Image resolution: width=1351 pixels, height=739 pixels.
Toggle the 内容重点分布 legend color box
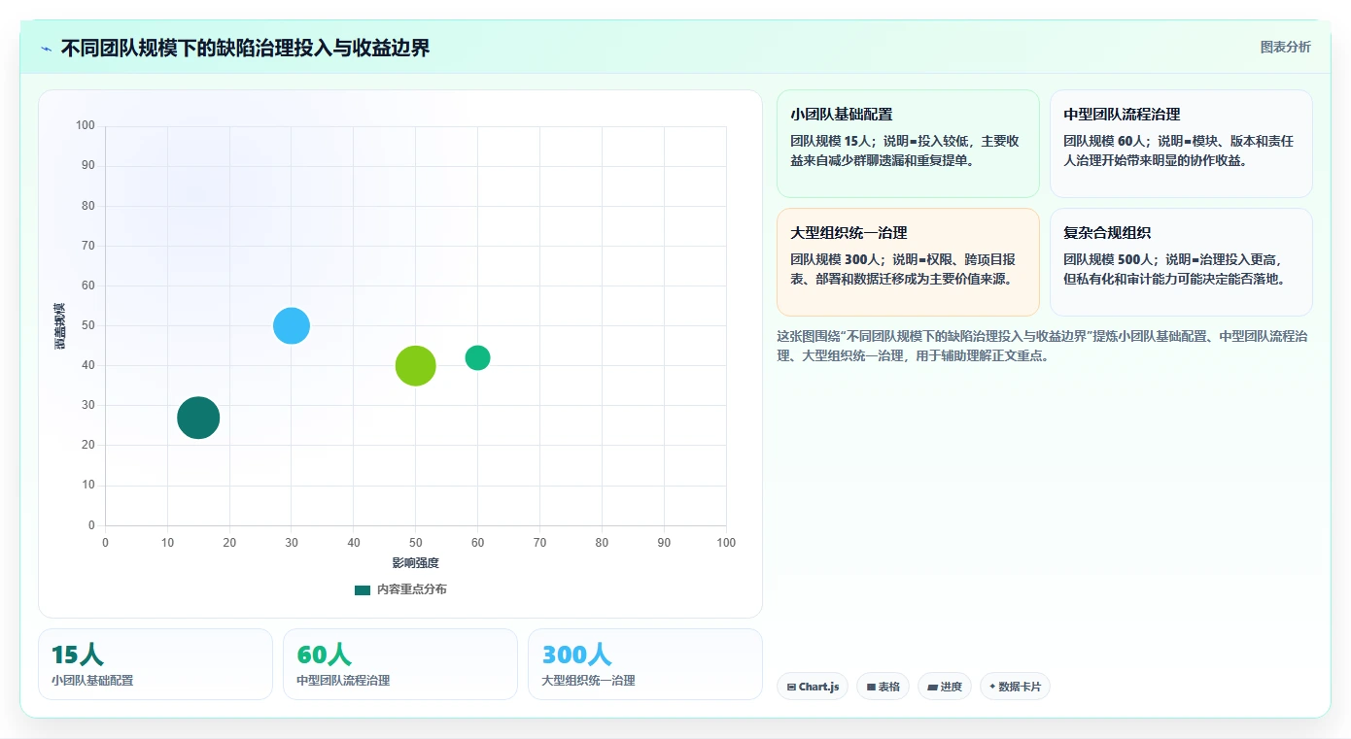click(363, 589)
